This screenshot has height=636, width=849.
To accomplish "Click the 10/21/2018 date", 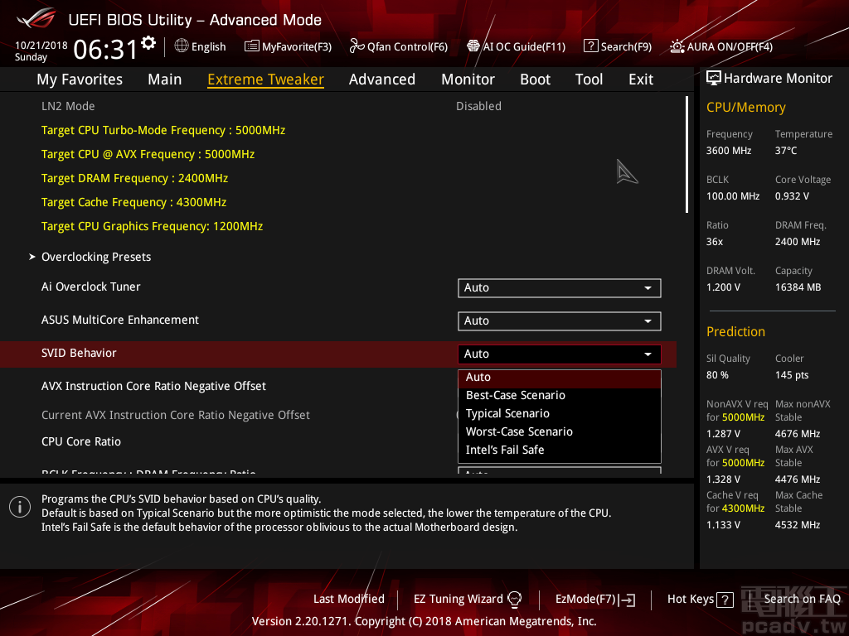I will [41, 46].
